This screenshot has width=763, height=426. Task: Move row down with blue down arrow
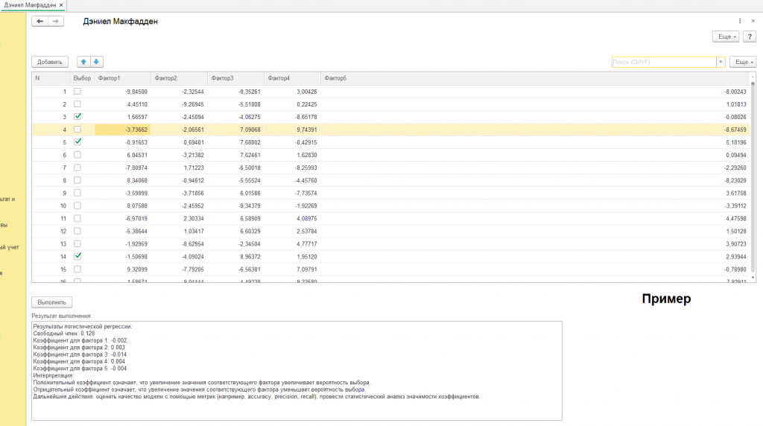coord(96,62)
